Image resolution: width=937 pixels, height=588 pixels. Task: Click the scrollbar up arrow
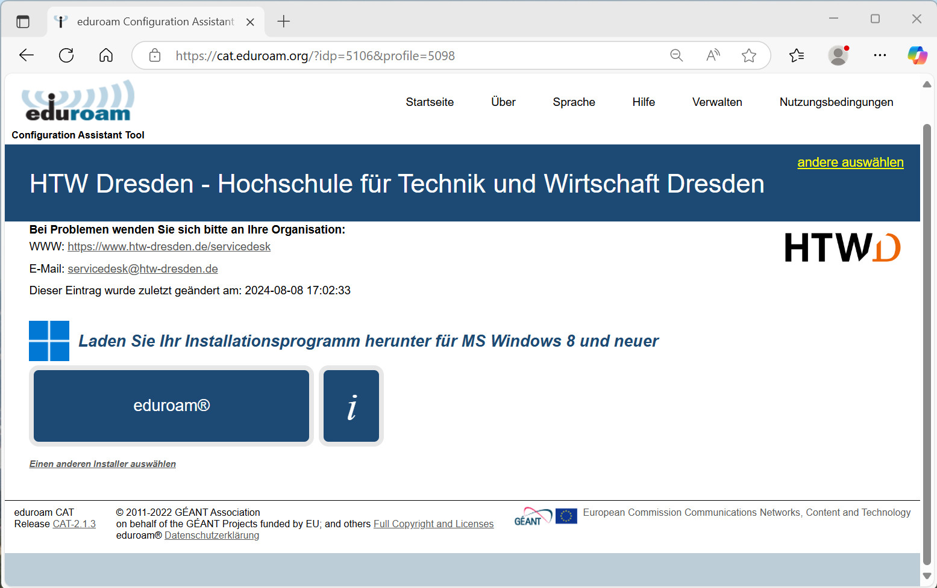coord(927,84)
